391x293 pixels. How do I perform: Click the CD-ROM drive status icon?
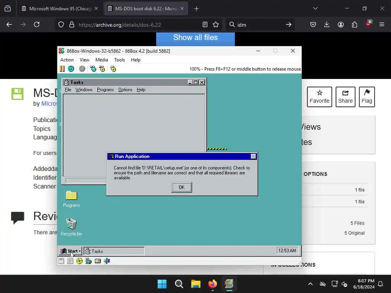79,261
